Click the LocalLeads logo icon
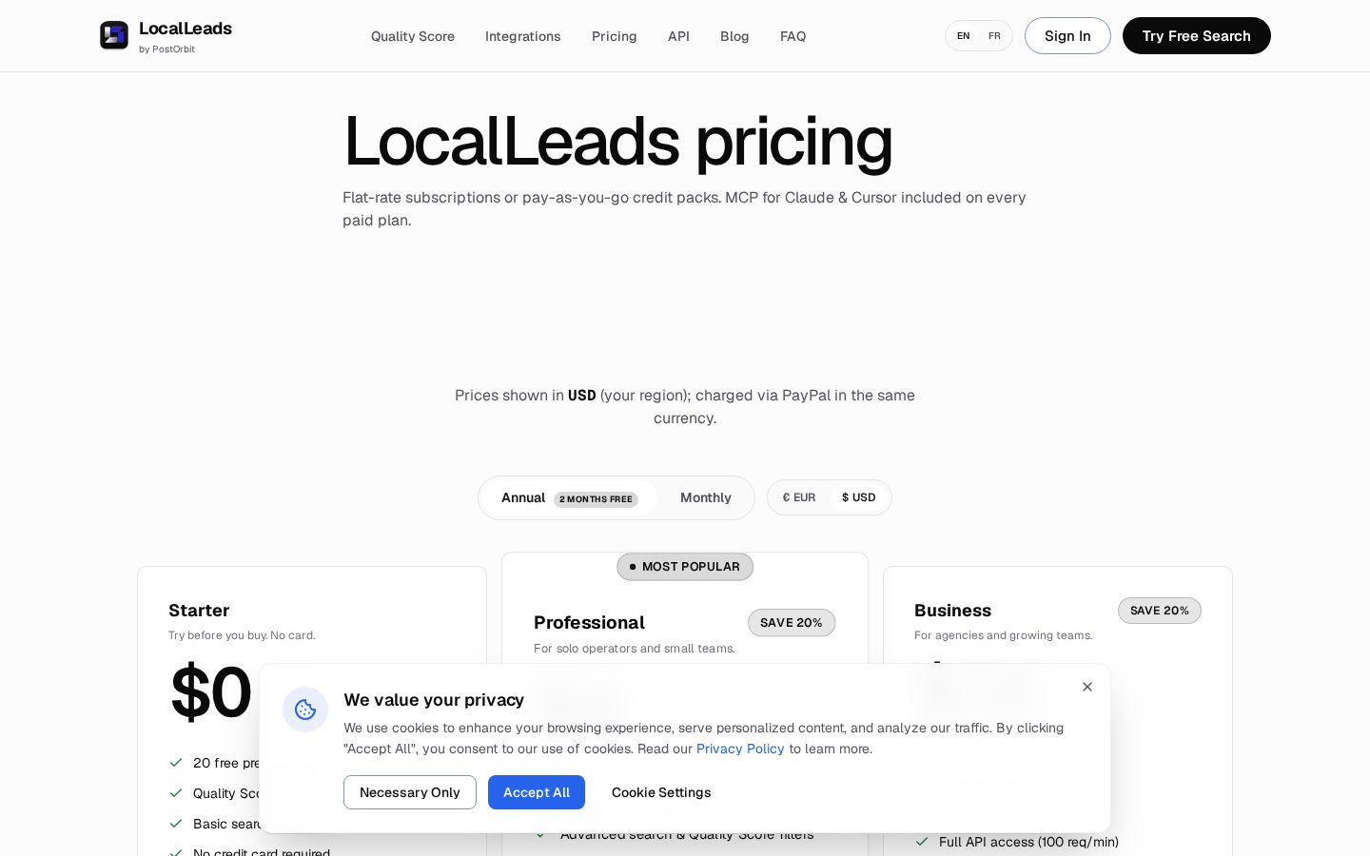Viewport: 1370px width, 856px height. pyautogui.click(x=114, y=35)
